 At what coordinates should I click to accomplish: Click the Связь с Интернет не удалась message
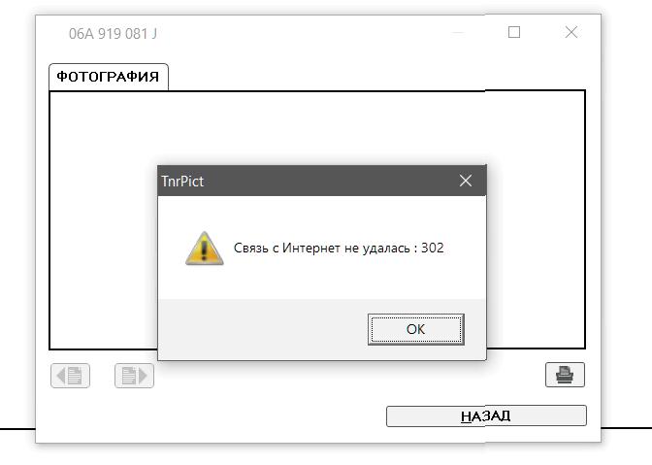coord(322,248)
